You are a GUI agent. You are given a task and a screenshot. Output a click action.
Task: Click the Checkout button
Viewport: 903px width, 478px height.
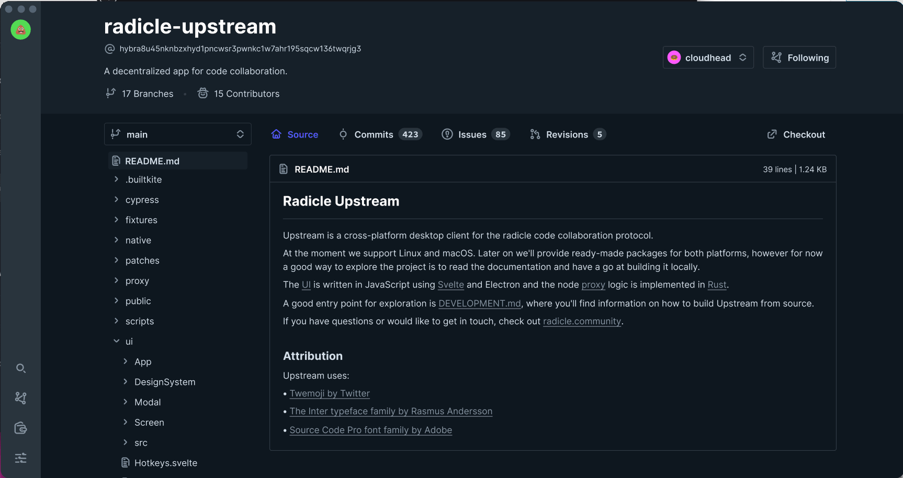(x=796, y=134)
